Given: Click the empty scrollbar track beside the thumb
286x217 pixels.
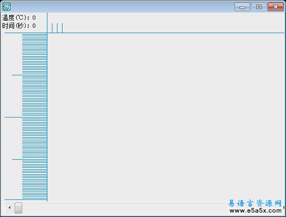Looking at the screenshot, I should click(124, 207).
